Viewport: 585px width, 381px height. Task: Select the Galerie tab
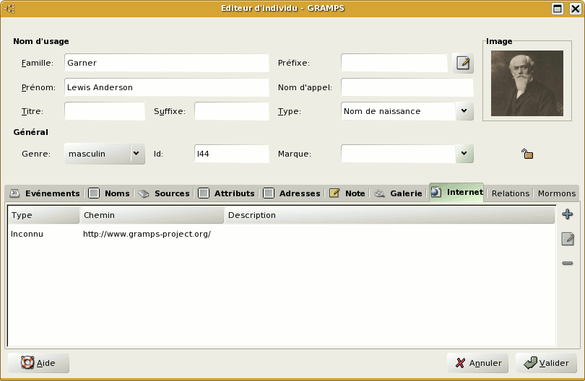[x=398, y=193]
